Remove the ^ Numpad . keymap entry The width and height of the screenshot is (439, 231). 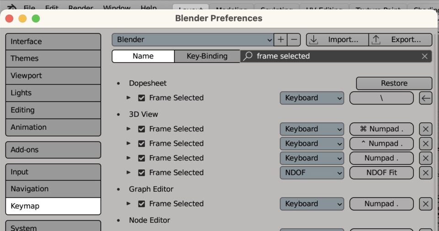(x=426, y=143)
